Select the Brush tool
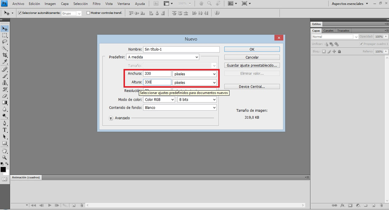389x210 pixels. tap(5, 76)
